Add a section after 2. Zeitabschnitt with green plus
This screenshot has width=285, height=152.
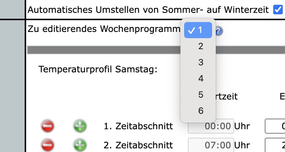click(80, 145)
